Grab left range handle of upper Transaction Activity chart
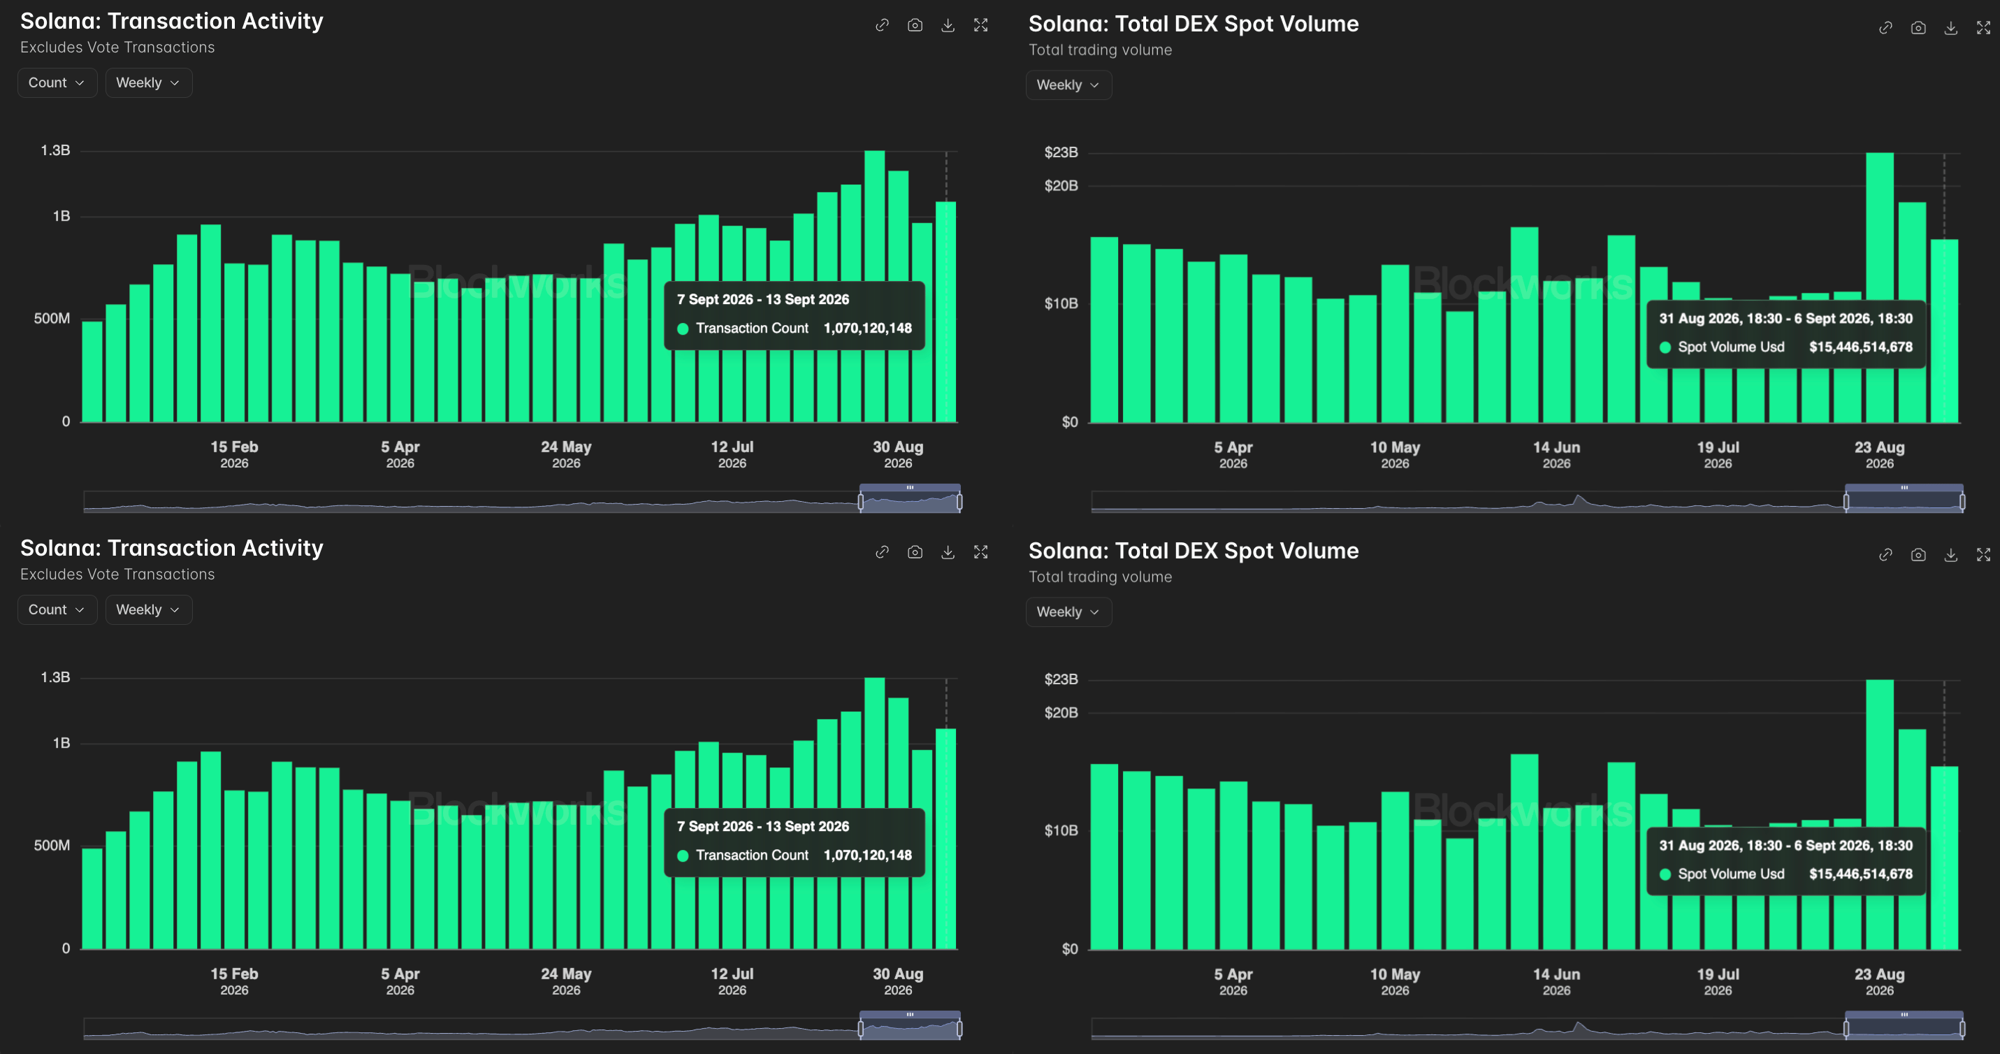This screenshot has width=2000, height=1054. tap(860, 503)
